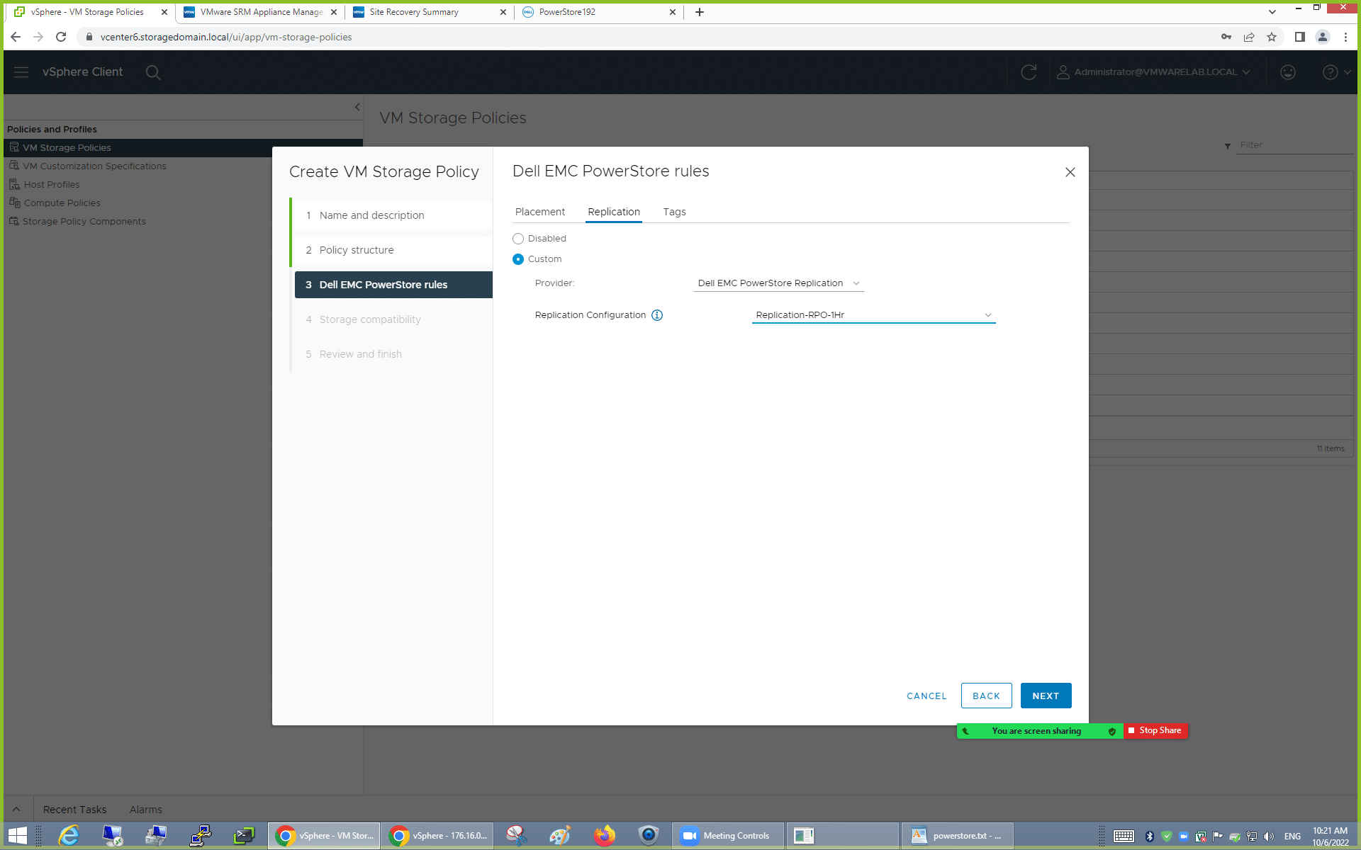Switch to the Tags tab
Viewport: 1361px width, 850px height.
coord(674,212)
